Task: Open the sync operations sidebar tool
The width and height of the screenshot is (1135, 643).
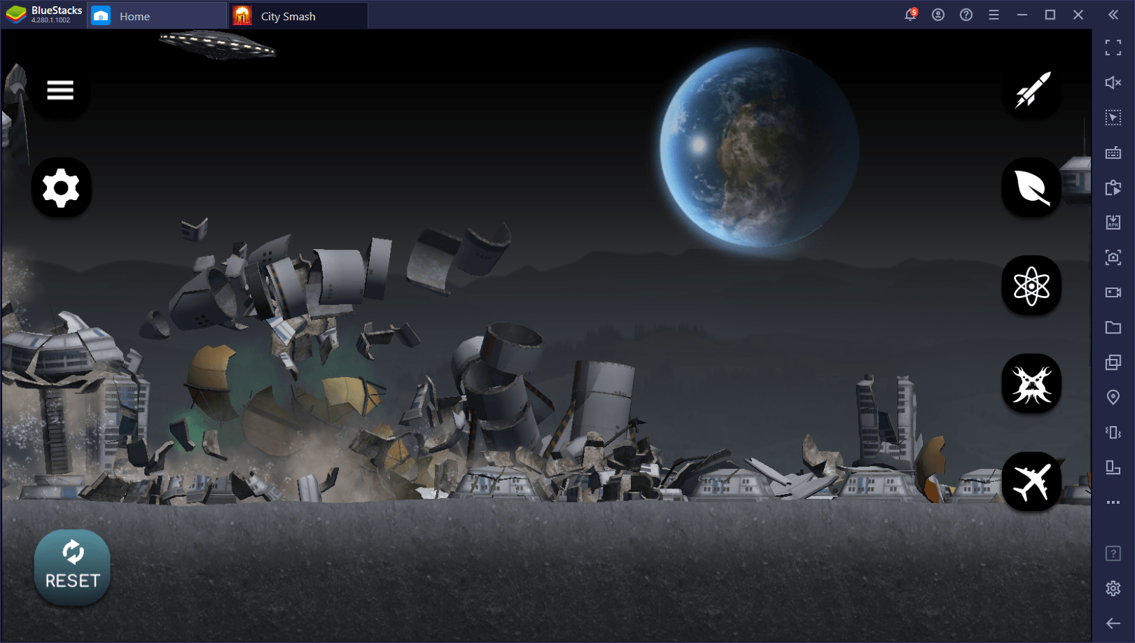Action: (x=1113, y=188)
